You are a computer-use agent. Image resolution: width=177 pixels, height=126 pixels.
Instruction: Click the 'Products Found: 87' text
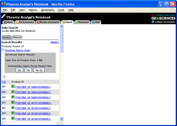13,46
